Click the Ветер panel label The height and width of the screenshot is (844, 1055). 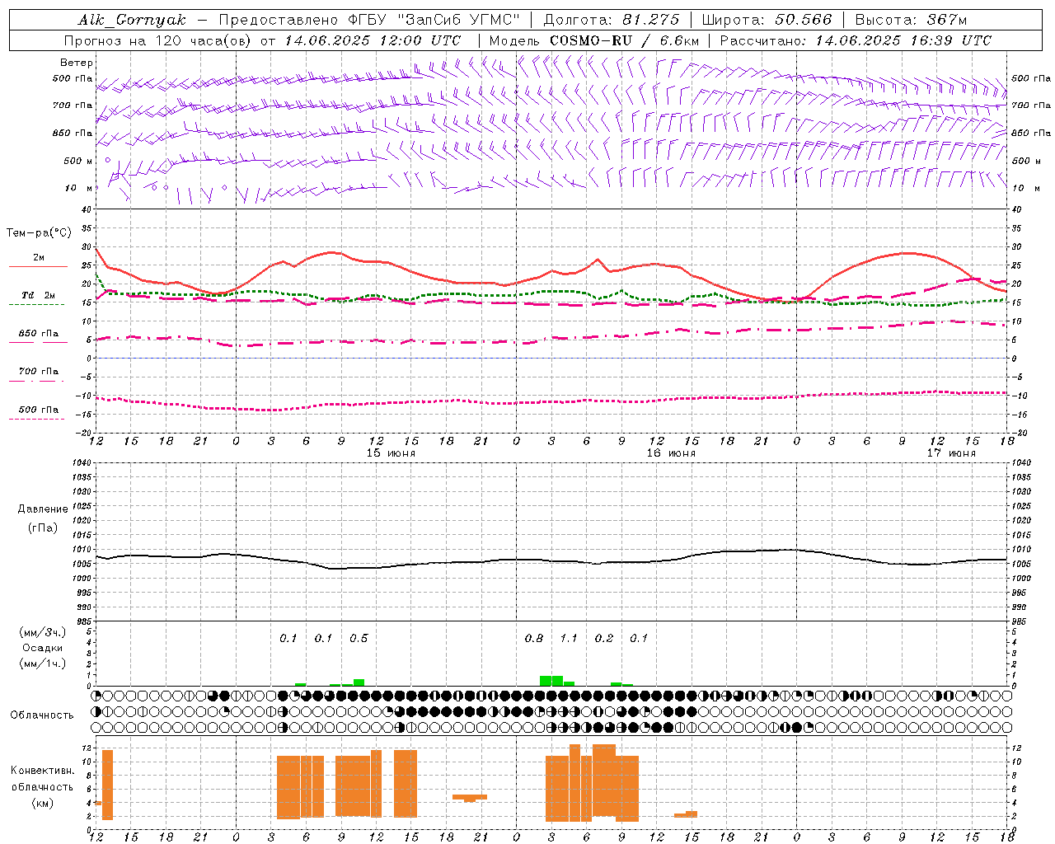coord(77,63)
